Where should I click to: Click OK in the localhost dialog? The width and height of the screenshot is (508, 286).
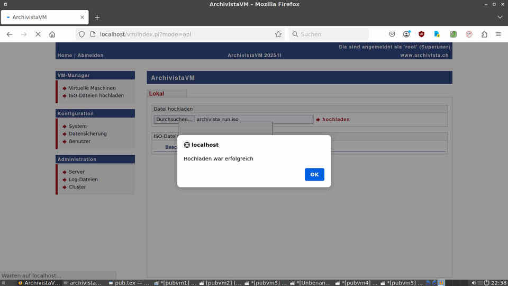pyautogui.click(x=314, y=174)
